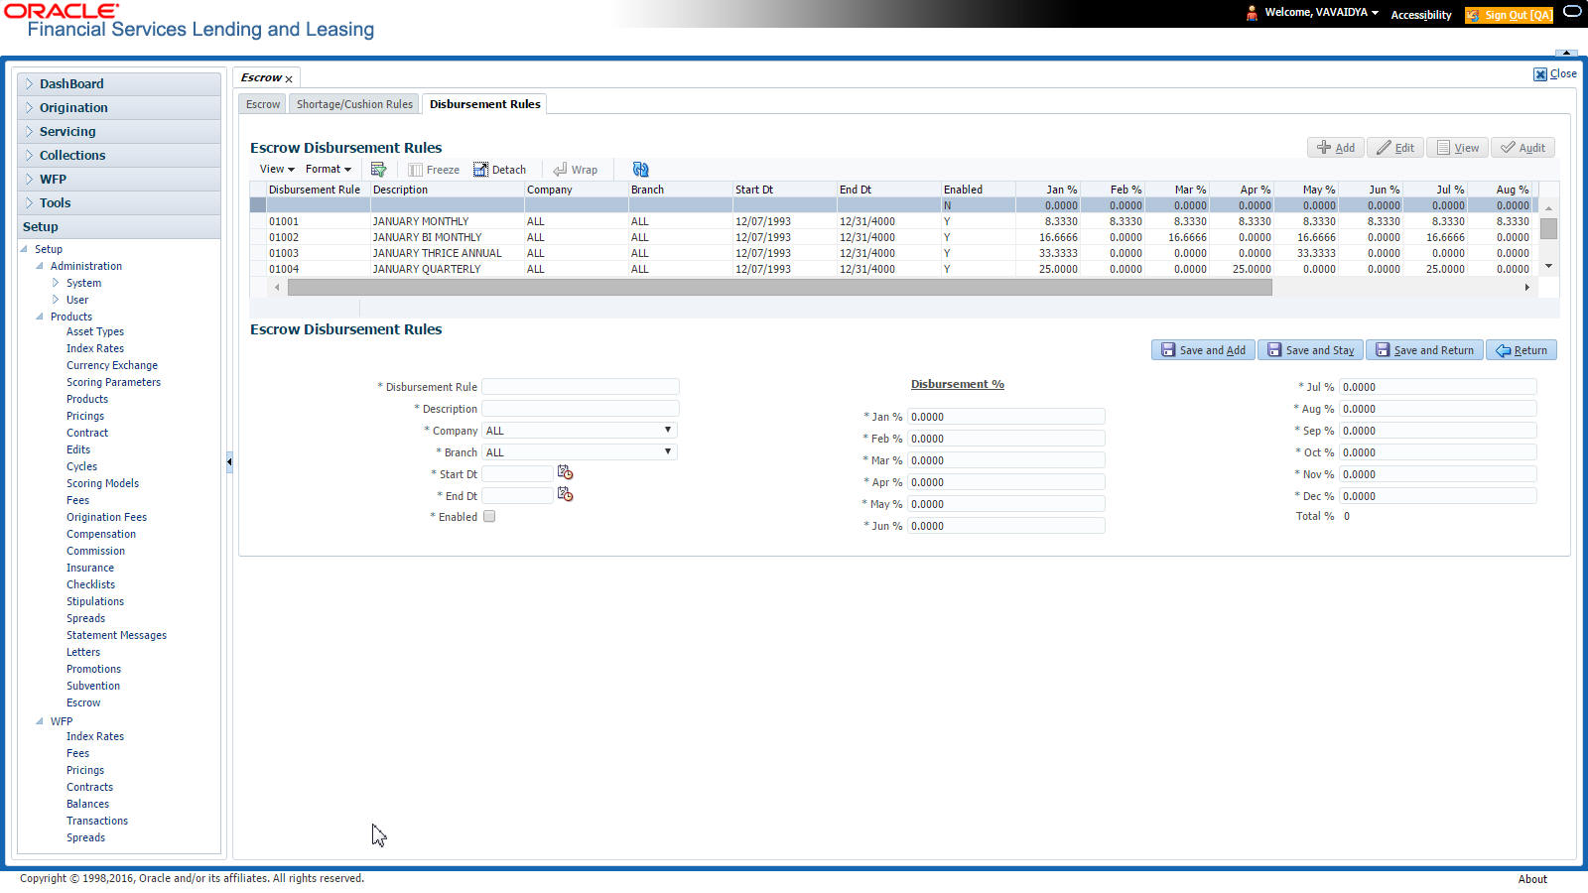The width and height of the screenshot is (1588, 893).
Task: Open Escrow in the Products tree
Action: click(83, 703)
